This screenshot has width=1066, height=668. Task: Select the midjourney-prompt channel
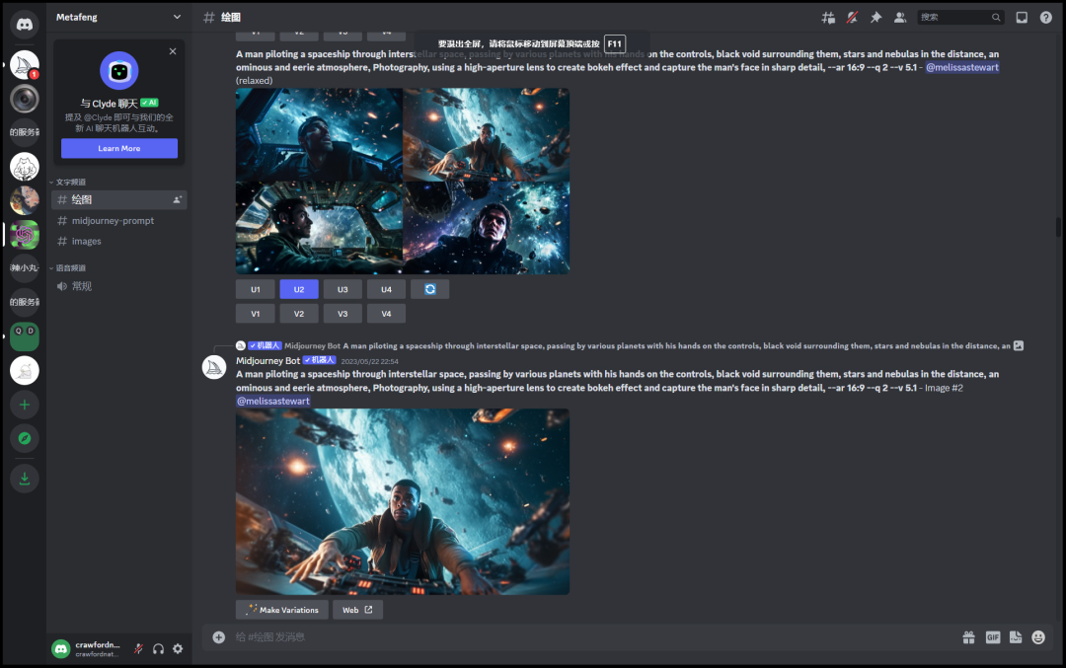[x=119, y=221]
